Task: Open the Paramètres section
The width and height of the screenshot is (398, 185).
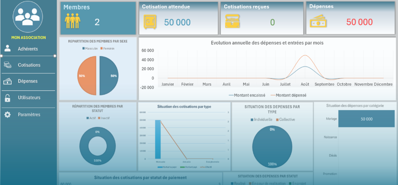Action: (x=29, y=115)
